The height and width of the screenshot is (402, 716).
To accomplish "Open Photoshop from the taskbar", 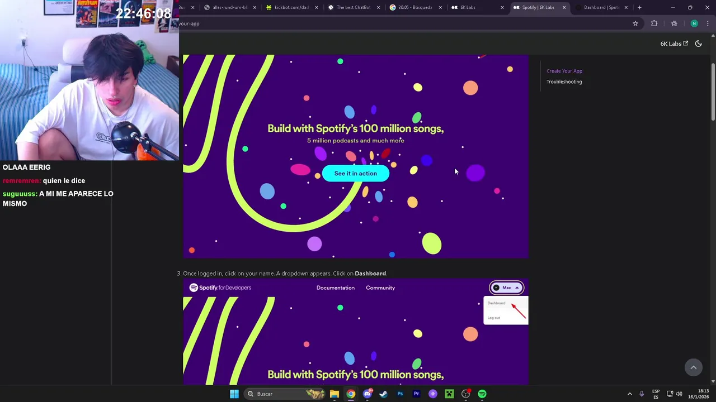I will point(400,394).
